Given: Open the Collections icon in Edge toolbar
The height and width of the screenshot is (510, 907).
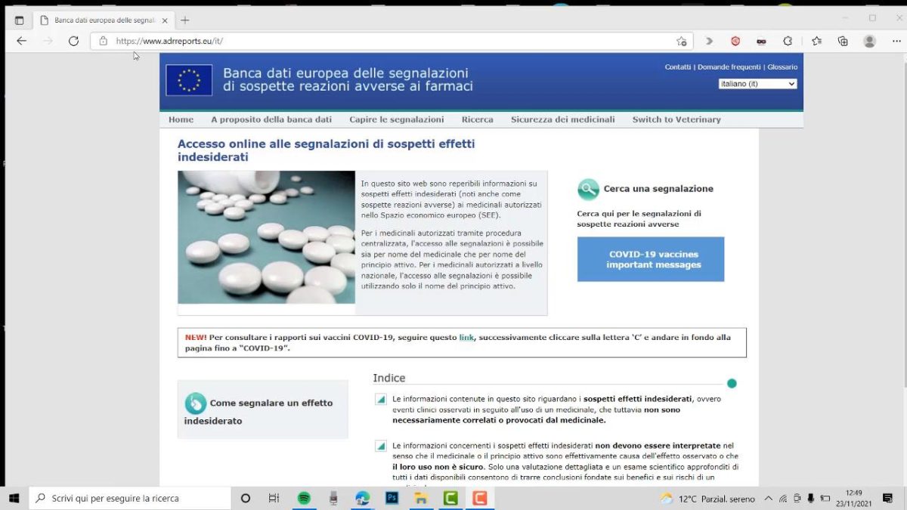Looking at the screenshot, I should [843, 41].
